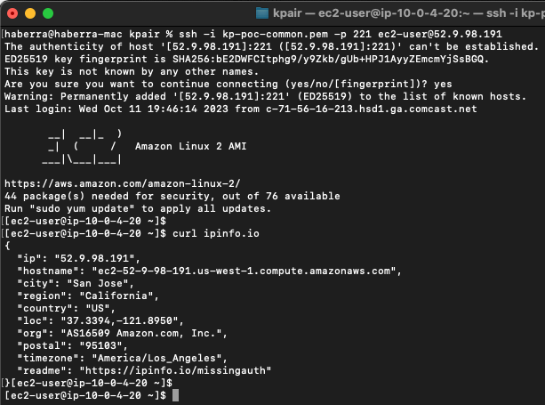Click the Last login comcast.net hostname

[372, 109]
